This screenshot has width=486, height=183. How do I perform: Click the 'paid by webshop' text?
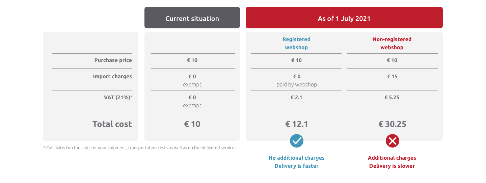[x=297, y=84]
